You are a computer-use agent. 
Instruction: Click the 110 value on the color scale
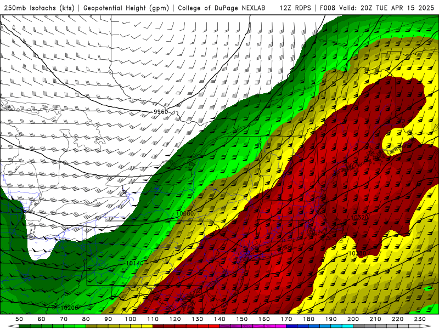[153, 319]
